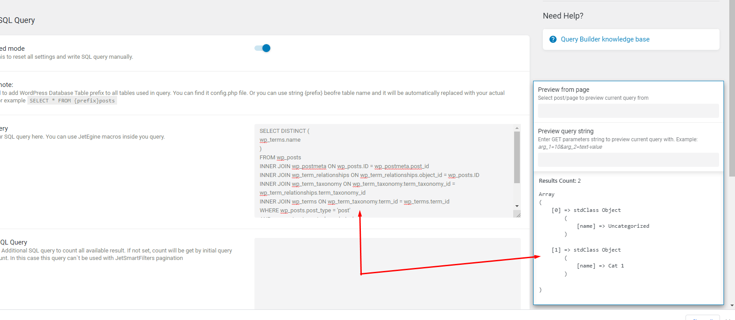Screen dimensions: 735x320
Task: Click the 'SELECT DISTINCT (' query line
Action: [284, 131]
